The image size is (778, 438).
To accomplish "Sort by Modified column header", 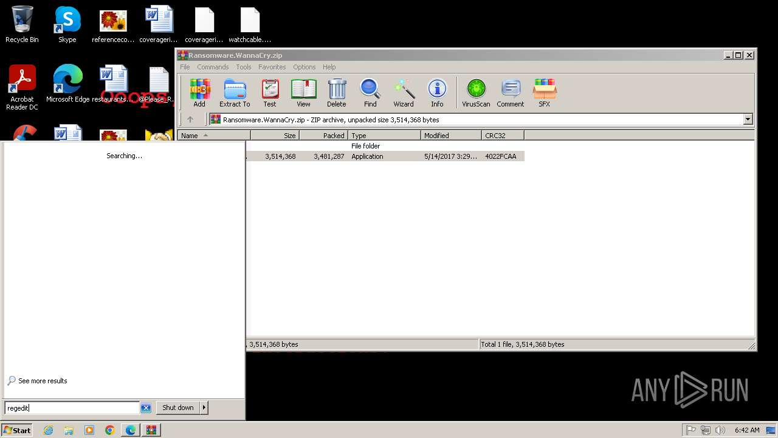I will [451, 136].
